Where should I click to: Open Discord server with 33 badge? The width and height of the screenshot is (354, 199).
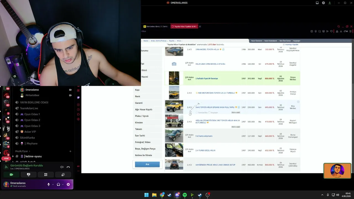point(6,119)
